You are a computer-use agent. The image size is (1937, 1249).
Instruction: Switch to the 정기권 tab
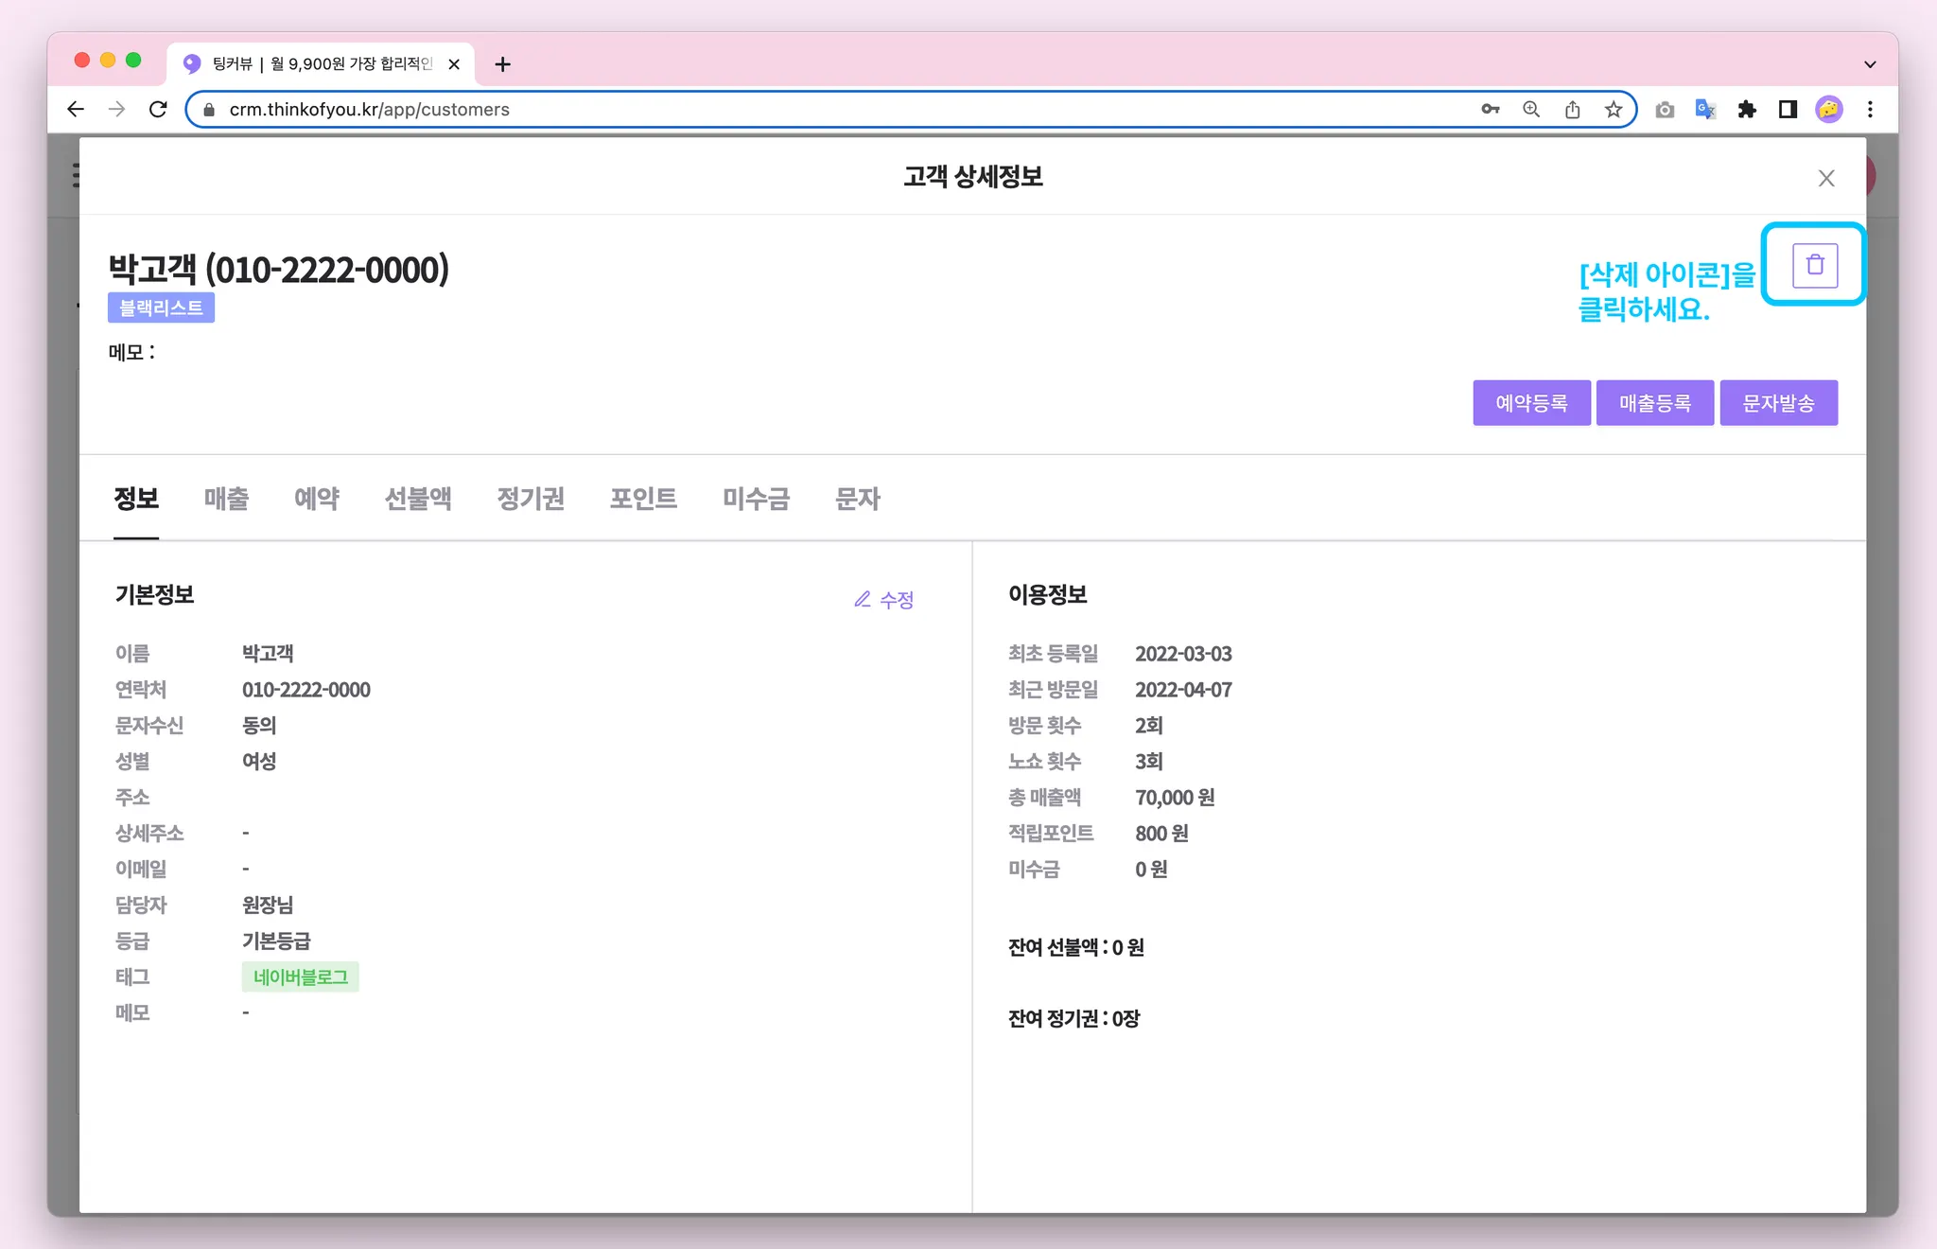pyautogui.click(x=531, y=499)
